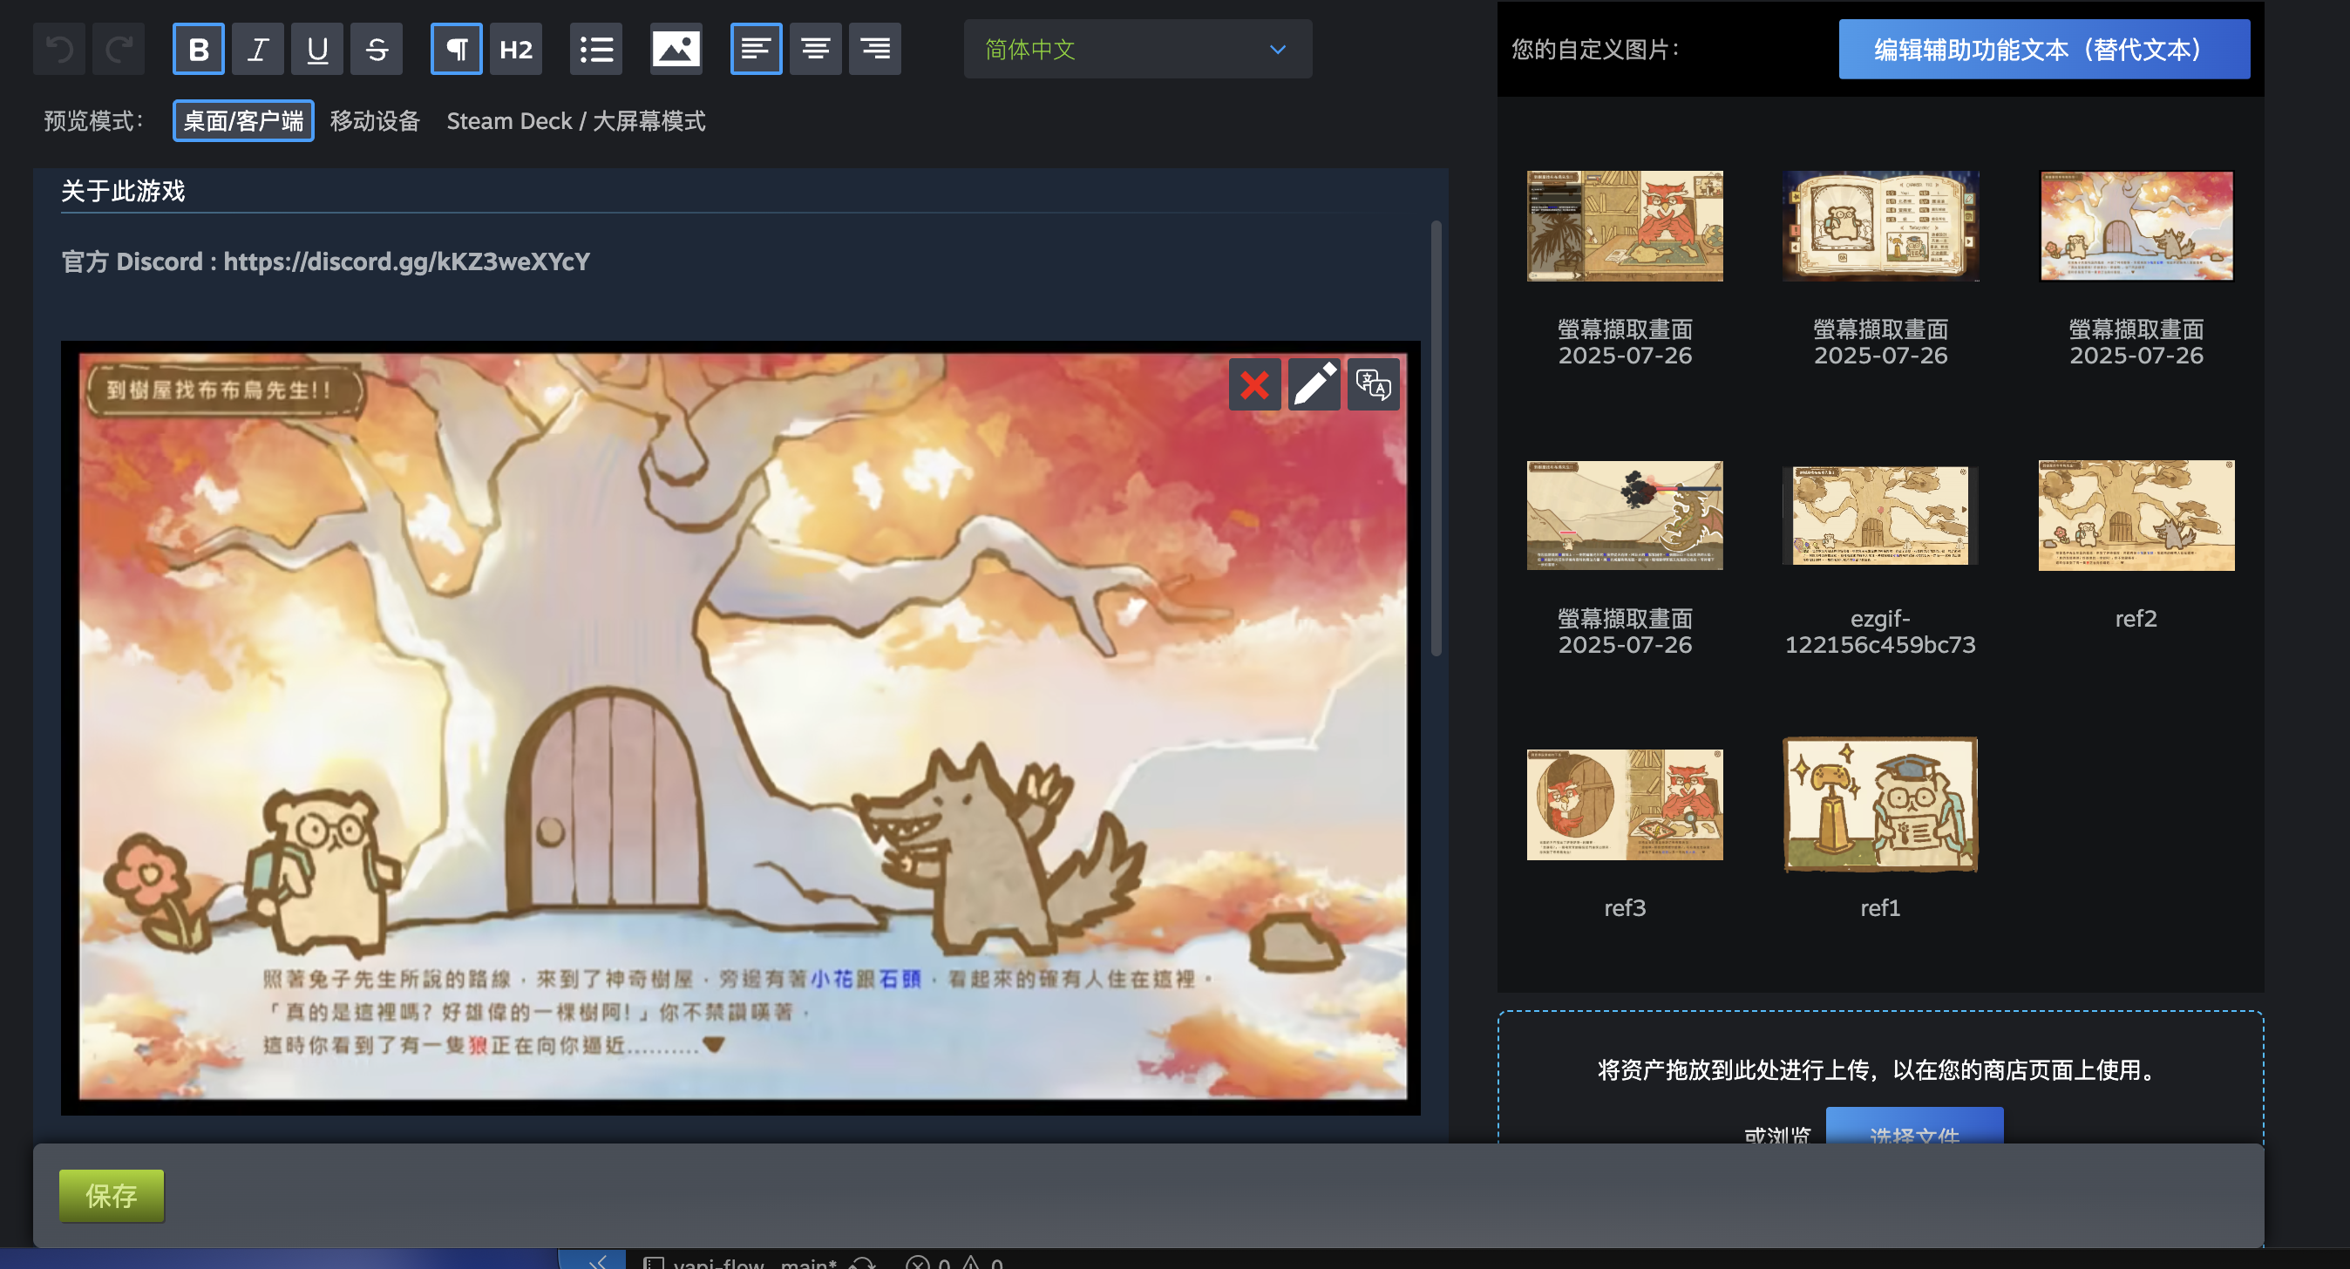Viewport: 2350px width, 1269px height.
Task: Click the Discord link text line
Action: (326, 261)
